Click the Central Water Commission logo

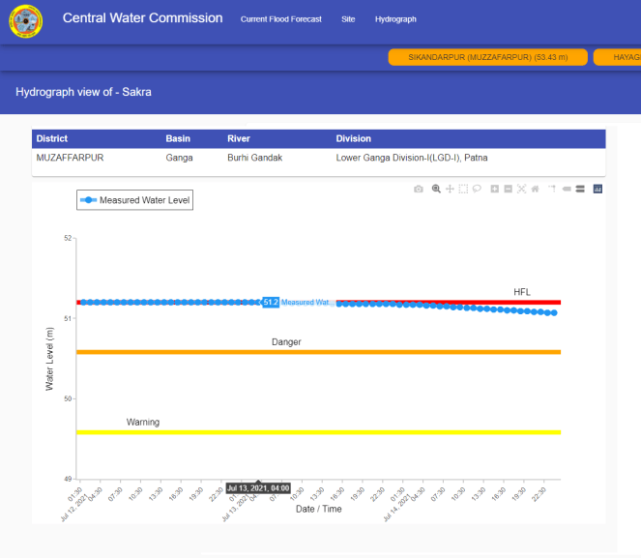(25, 20)
